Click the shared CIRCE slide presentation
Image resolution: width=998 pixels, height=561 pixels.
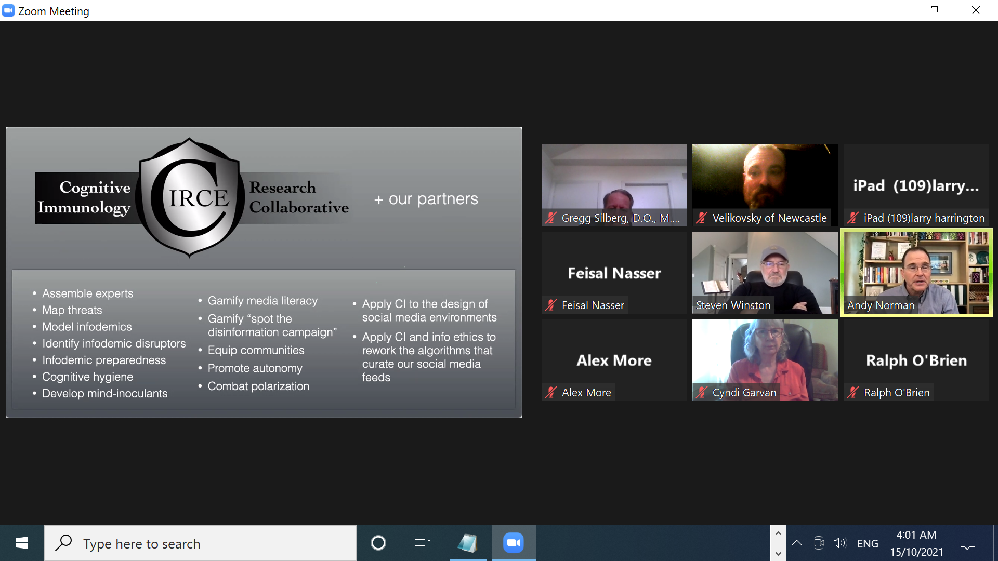click(x=264, y=272)
